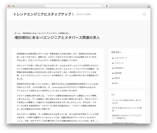Click the tagline スキルアップが肝！
Image resolution: width=157 pixels, height=133 pixels.
pos(84,14)
